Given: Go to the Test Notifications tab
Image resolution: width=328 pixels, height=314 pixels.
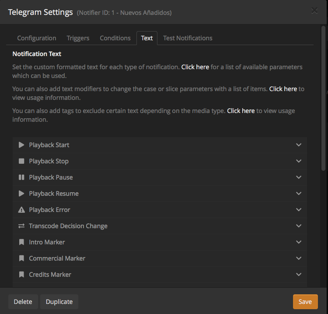Looking at the screenshot, I should [188, 38].
